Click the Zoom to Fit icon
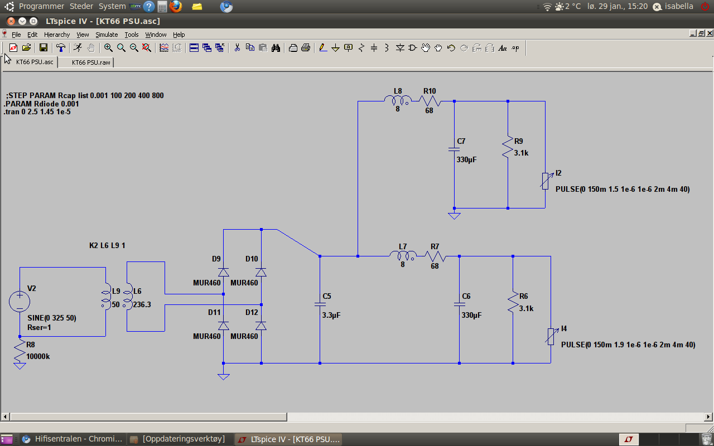This screenshot has width=714, height=446. pyautogui.click(x=147, y=48)
